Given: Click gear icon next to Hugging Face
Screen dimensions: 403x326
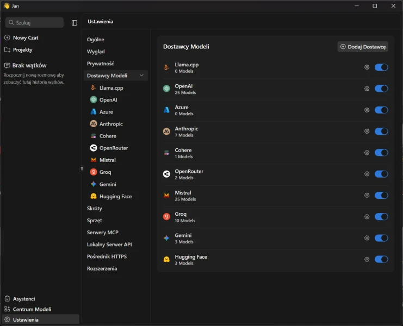Looking at the screenshot, I should [367, 259].
